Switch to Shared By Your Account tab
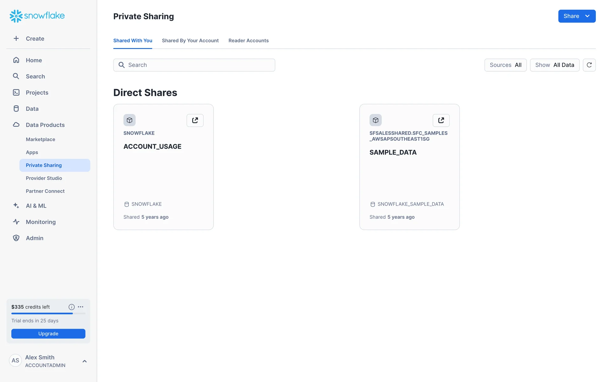Screen dimensions: 612x382 [x=190, y=40]
